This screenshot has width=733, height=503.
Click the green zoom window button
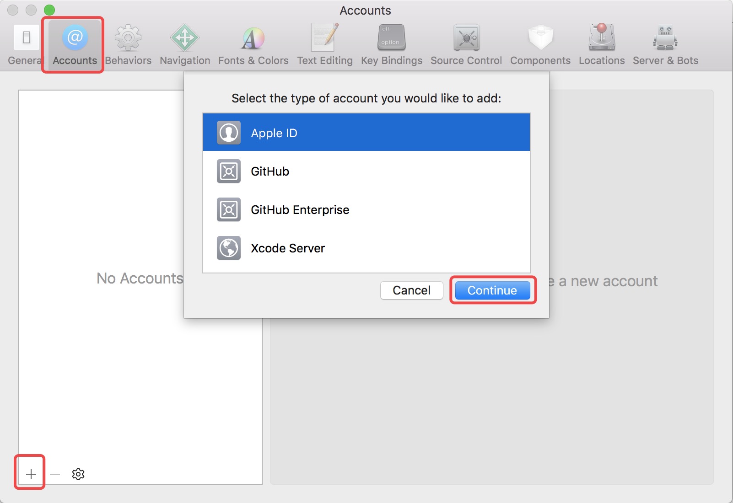49,10
